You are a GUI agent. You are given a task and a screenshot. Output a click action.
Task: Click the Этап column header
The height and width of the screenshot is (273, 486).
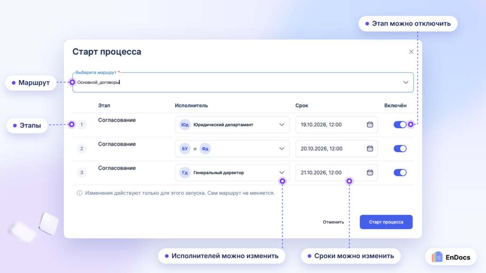click(104, 106)
